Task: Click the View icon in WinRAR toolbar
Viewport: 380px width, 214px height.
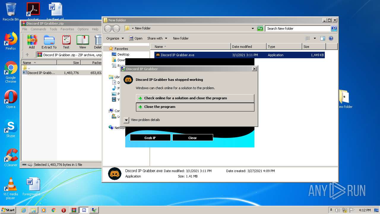Action: pyautogui.click(x=83, y=42)
